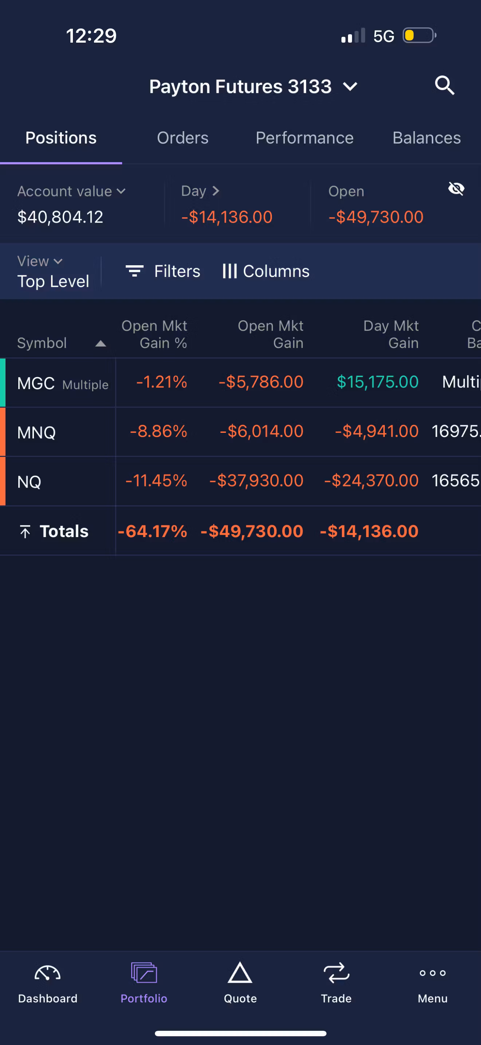481x1045 pixels.
Task: Open the MGC Multiple position row
Action: point(240,383)
